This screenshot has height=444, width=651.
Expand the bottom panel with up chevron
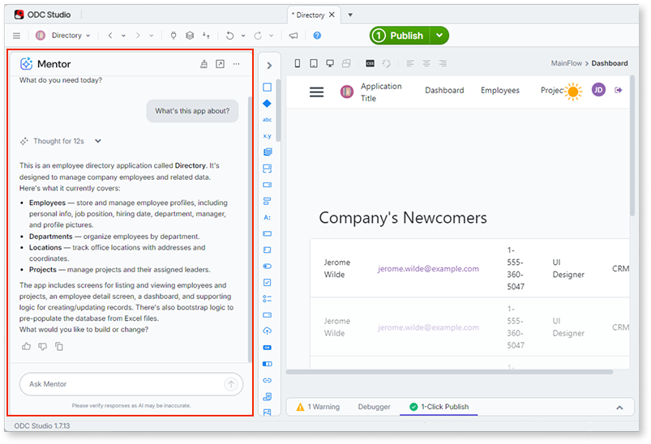(x=619, y=408)
